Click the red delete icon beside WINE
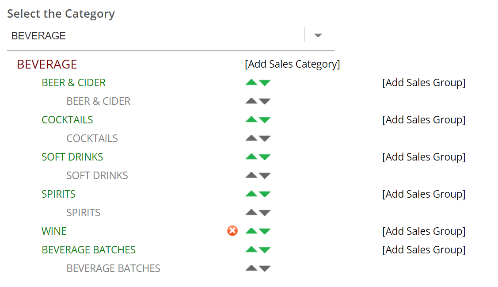Viewport: 498px width, 287px height. (x=232, y=231)
